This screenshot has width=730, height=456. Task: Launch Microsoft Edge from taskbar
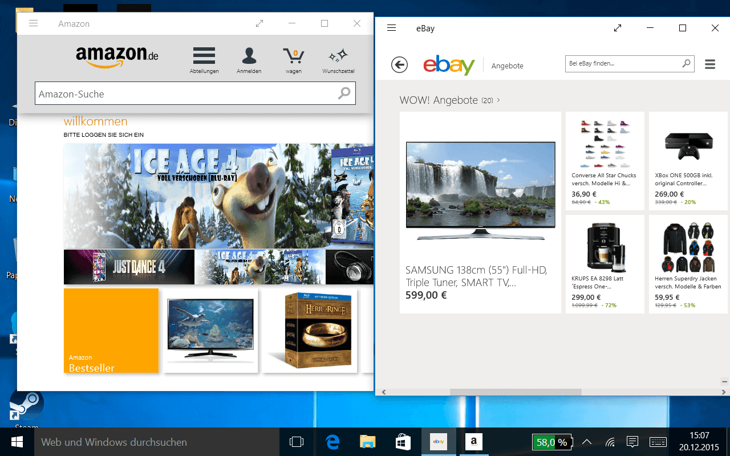point(332,442)
